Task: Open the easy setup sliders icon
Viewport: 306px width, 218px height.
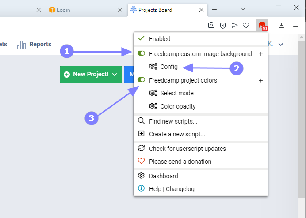Action: point(296,25)
